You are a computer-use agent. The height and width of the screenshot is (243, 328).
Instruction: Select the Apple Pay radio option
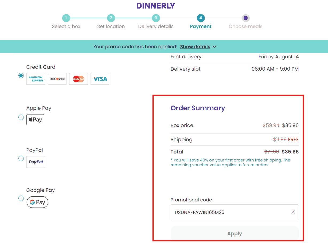(21, 117)
